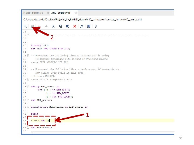Paste using the clipboard icon

(67, 26)
